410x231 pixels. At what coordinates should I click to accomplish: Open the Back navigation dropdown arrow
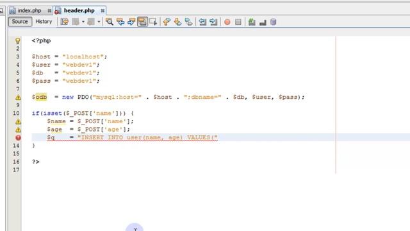83,22
